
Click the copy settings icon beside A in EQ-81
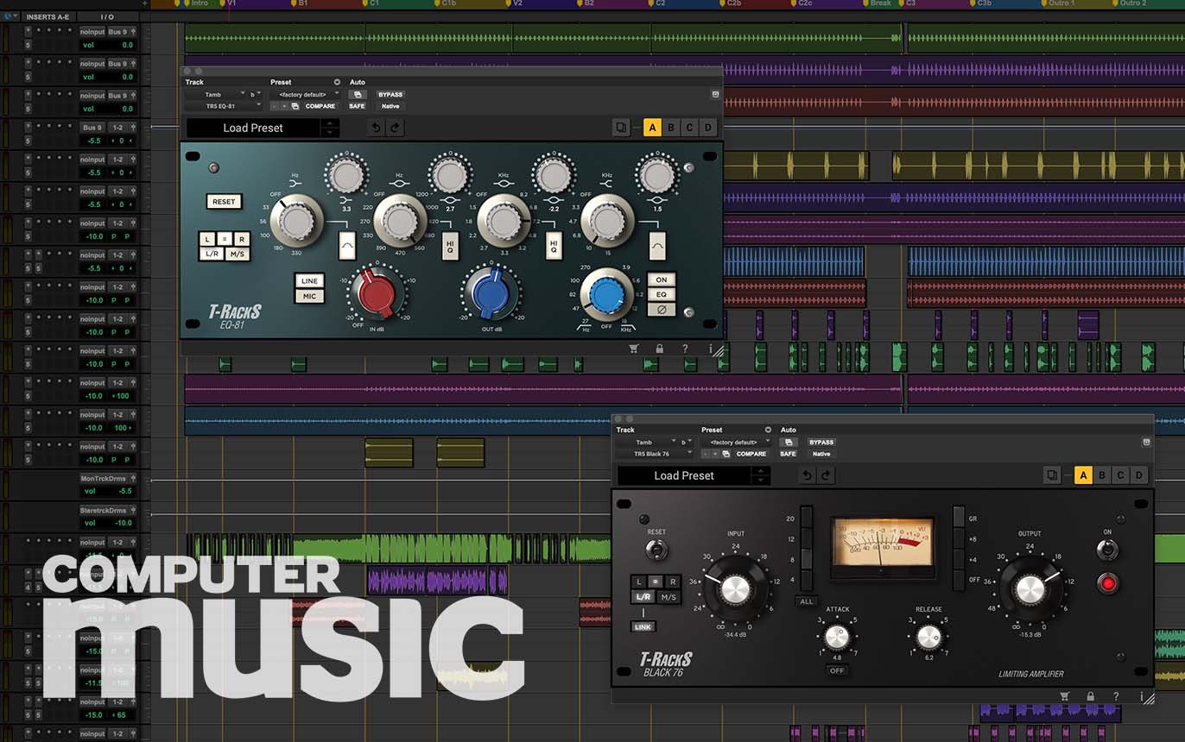[621, 128]
